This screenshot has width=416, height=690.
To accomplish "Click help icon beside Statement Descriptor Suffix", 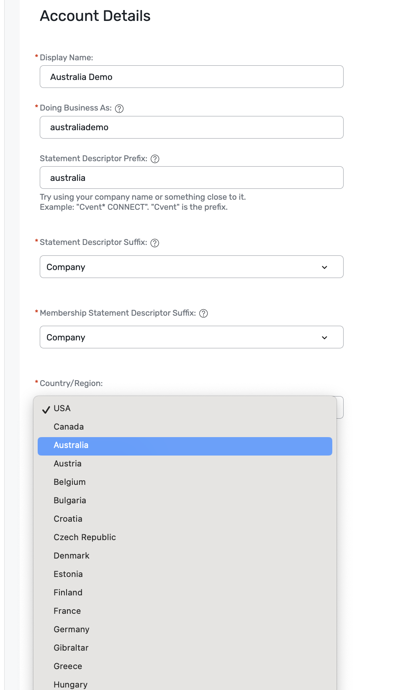I will tap(155, 243).
